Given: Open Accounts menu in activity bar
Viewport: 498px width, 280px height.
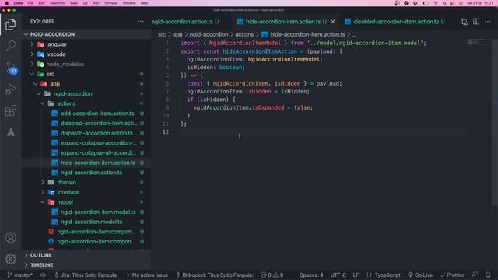Looking at the screenshot, I should coord(10,237).
